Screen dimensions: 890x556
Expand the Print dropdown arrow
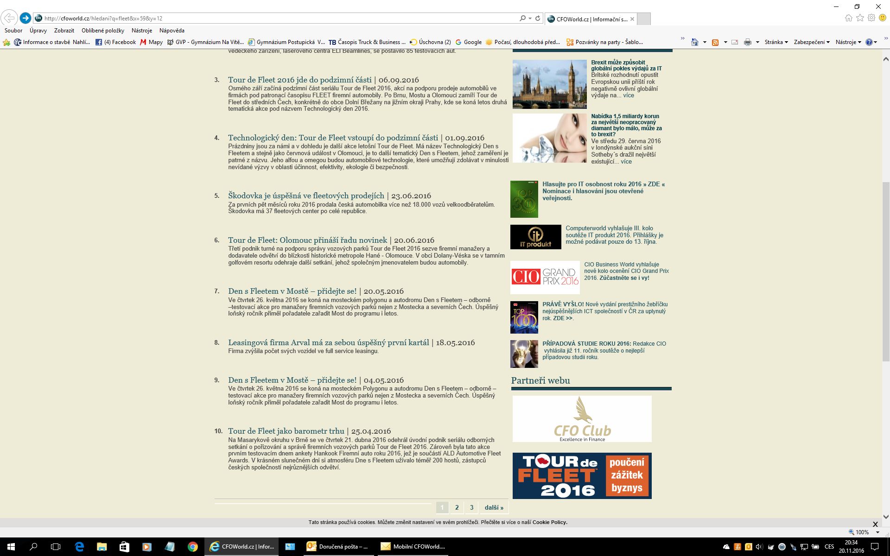pyautogui.click(x=757, y=42)
